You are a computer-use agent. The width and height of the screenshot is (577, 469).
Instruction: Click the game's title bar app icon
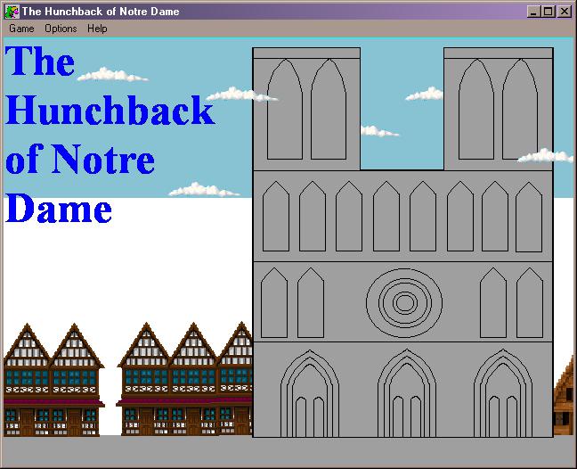[11, 12]
